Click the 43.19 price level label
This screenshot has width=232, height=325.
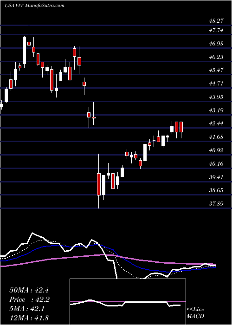click(216, 110)
